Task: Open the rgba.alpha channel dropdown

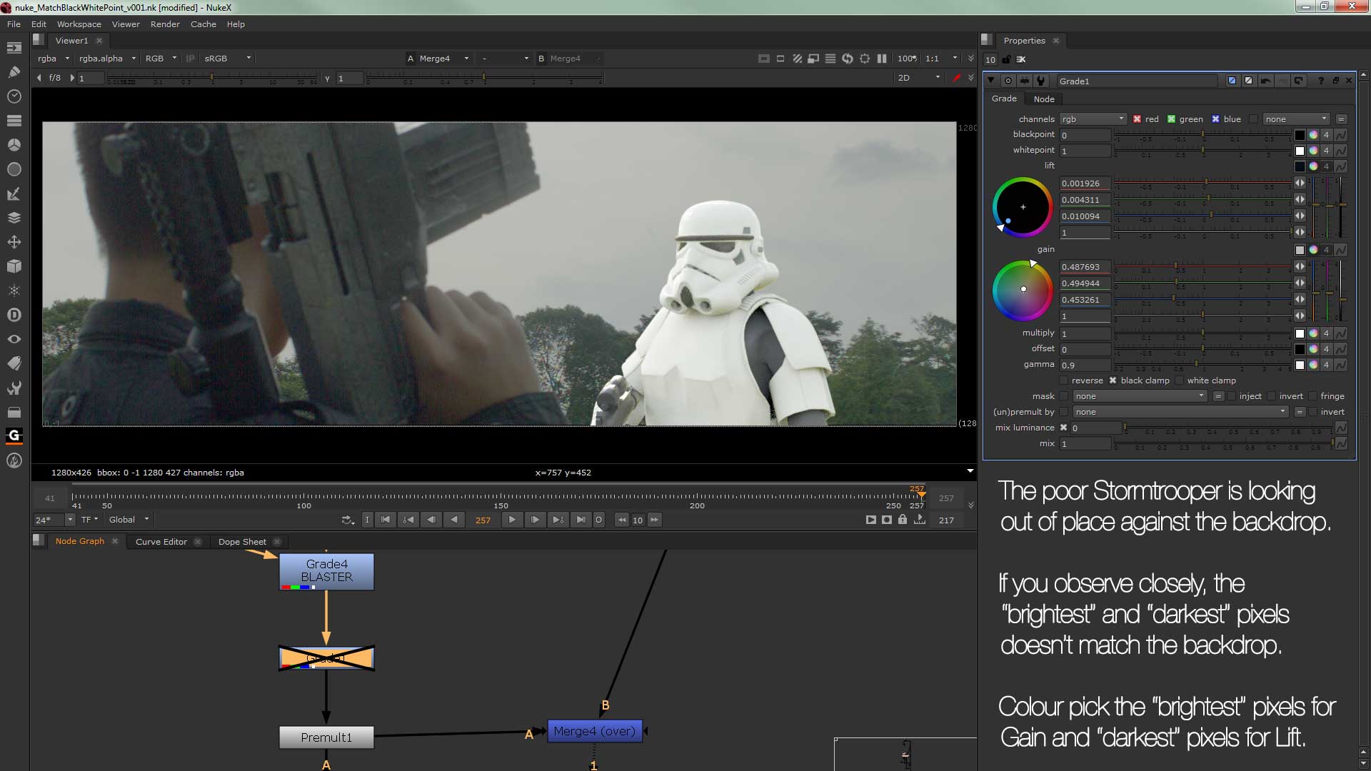Action: point(107,59)
